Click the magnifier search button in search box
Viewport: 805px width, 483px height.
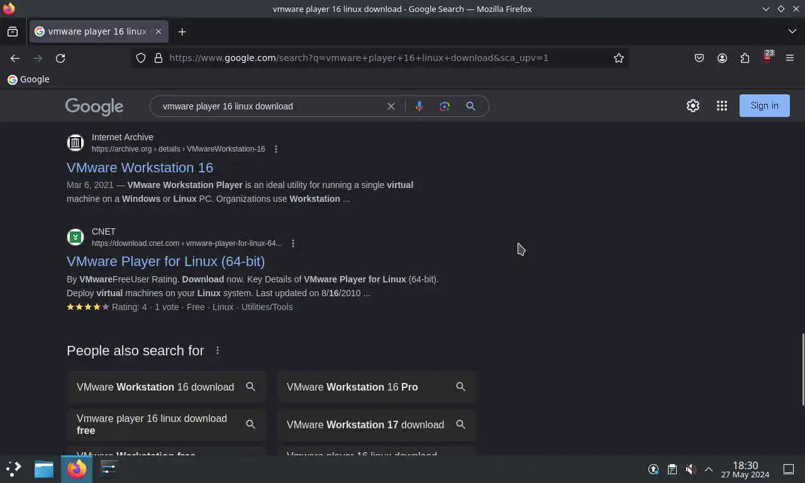[x=470, y=106]
